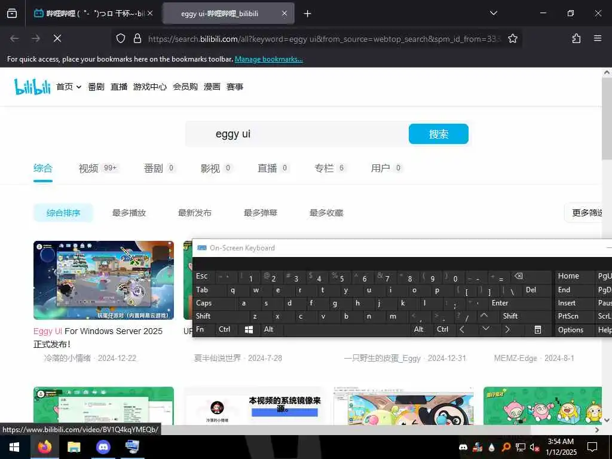Viewport: 612px width, 459px height.
Task: Open the list all tabs dropdown arrow
Action: click(x=493, y=13)
